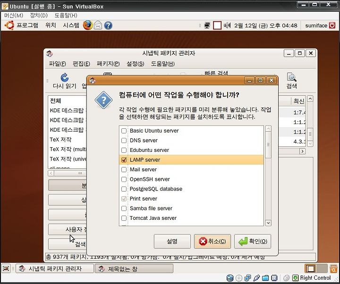Open the 편집(E) menu in Synaptic
The height and width of the screenshot is (284, 340).
(x=81, y=64)
